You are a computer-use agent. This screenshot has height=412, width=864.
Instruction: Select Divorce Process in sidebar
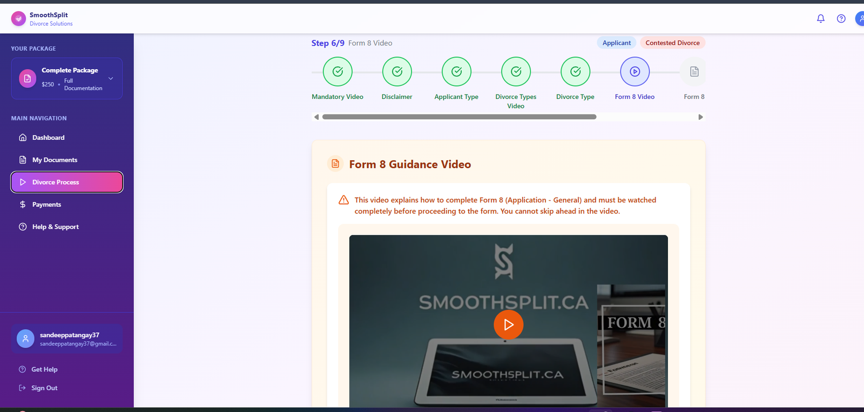coord(67,182)
